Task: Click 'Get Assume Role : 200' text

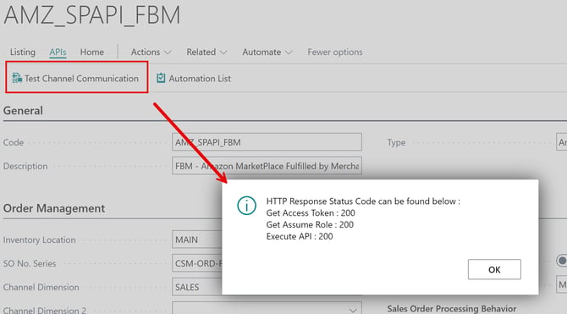Action: coord(310,224)
